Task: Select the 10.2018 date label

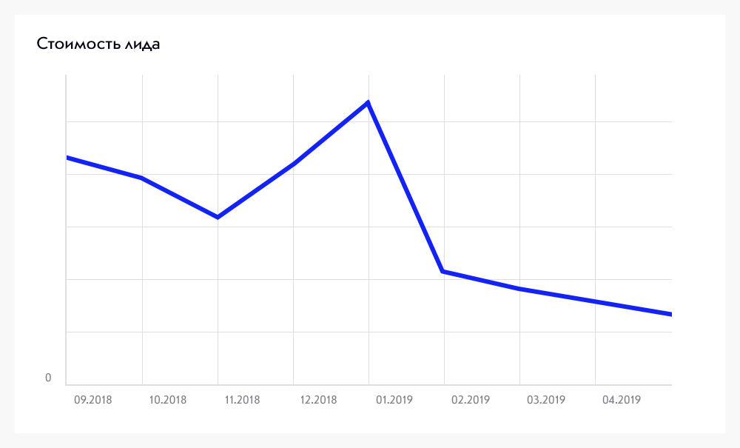Action: point(168,400)
